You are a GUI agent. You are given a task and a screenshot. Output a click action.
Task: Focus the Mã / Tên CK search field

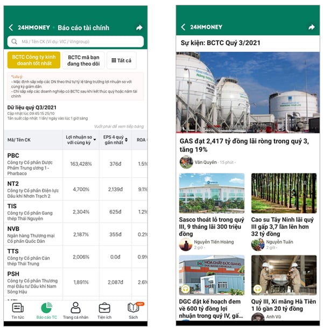click(75, 41)
